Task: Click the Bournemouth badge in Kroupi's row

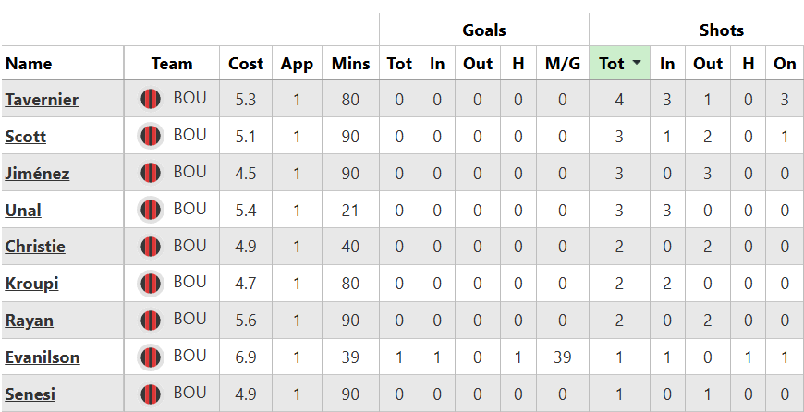Action: [151, 285]
